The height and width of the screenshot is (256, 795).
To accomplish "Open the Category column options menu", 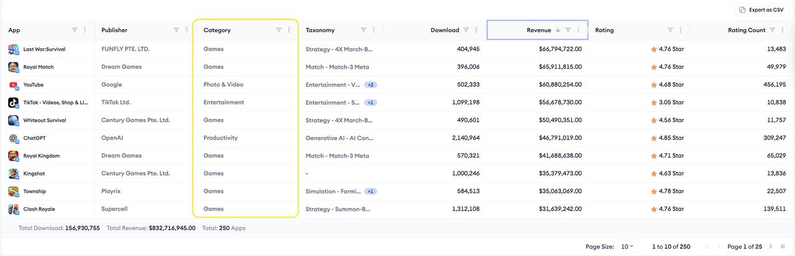I will point(289,30).
